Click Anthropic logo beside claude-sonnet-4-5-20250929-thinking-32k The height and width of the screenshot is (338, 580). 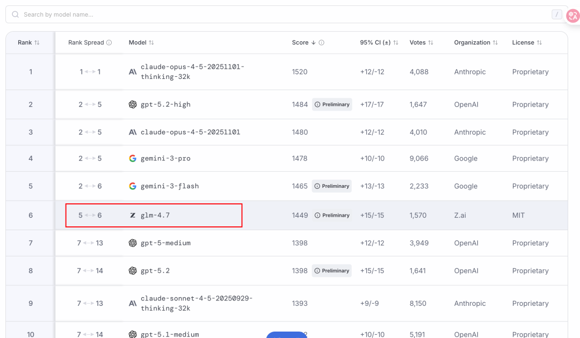click(x=133, y=303)
